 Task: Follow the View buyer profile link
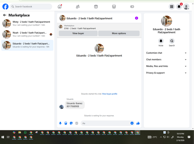110,94
